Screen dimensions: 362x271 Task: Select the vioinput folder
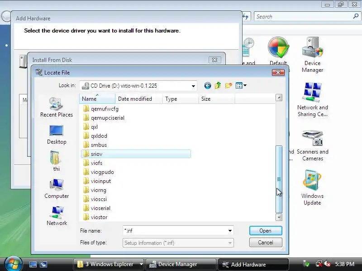click(97, 181)
